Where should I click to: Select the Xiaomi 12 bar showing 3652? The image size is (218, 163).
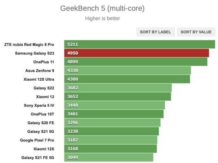[x=118, y=97]
